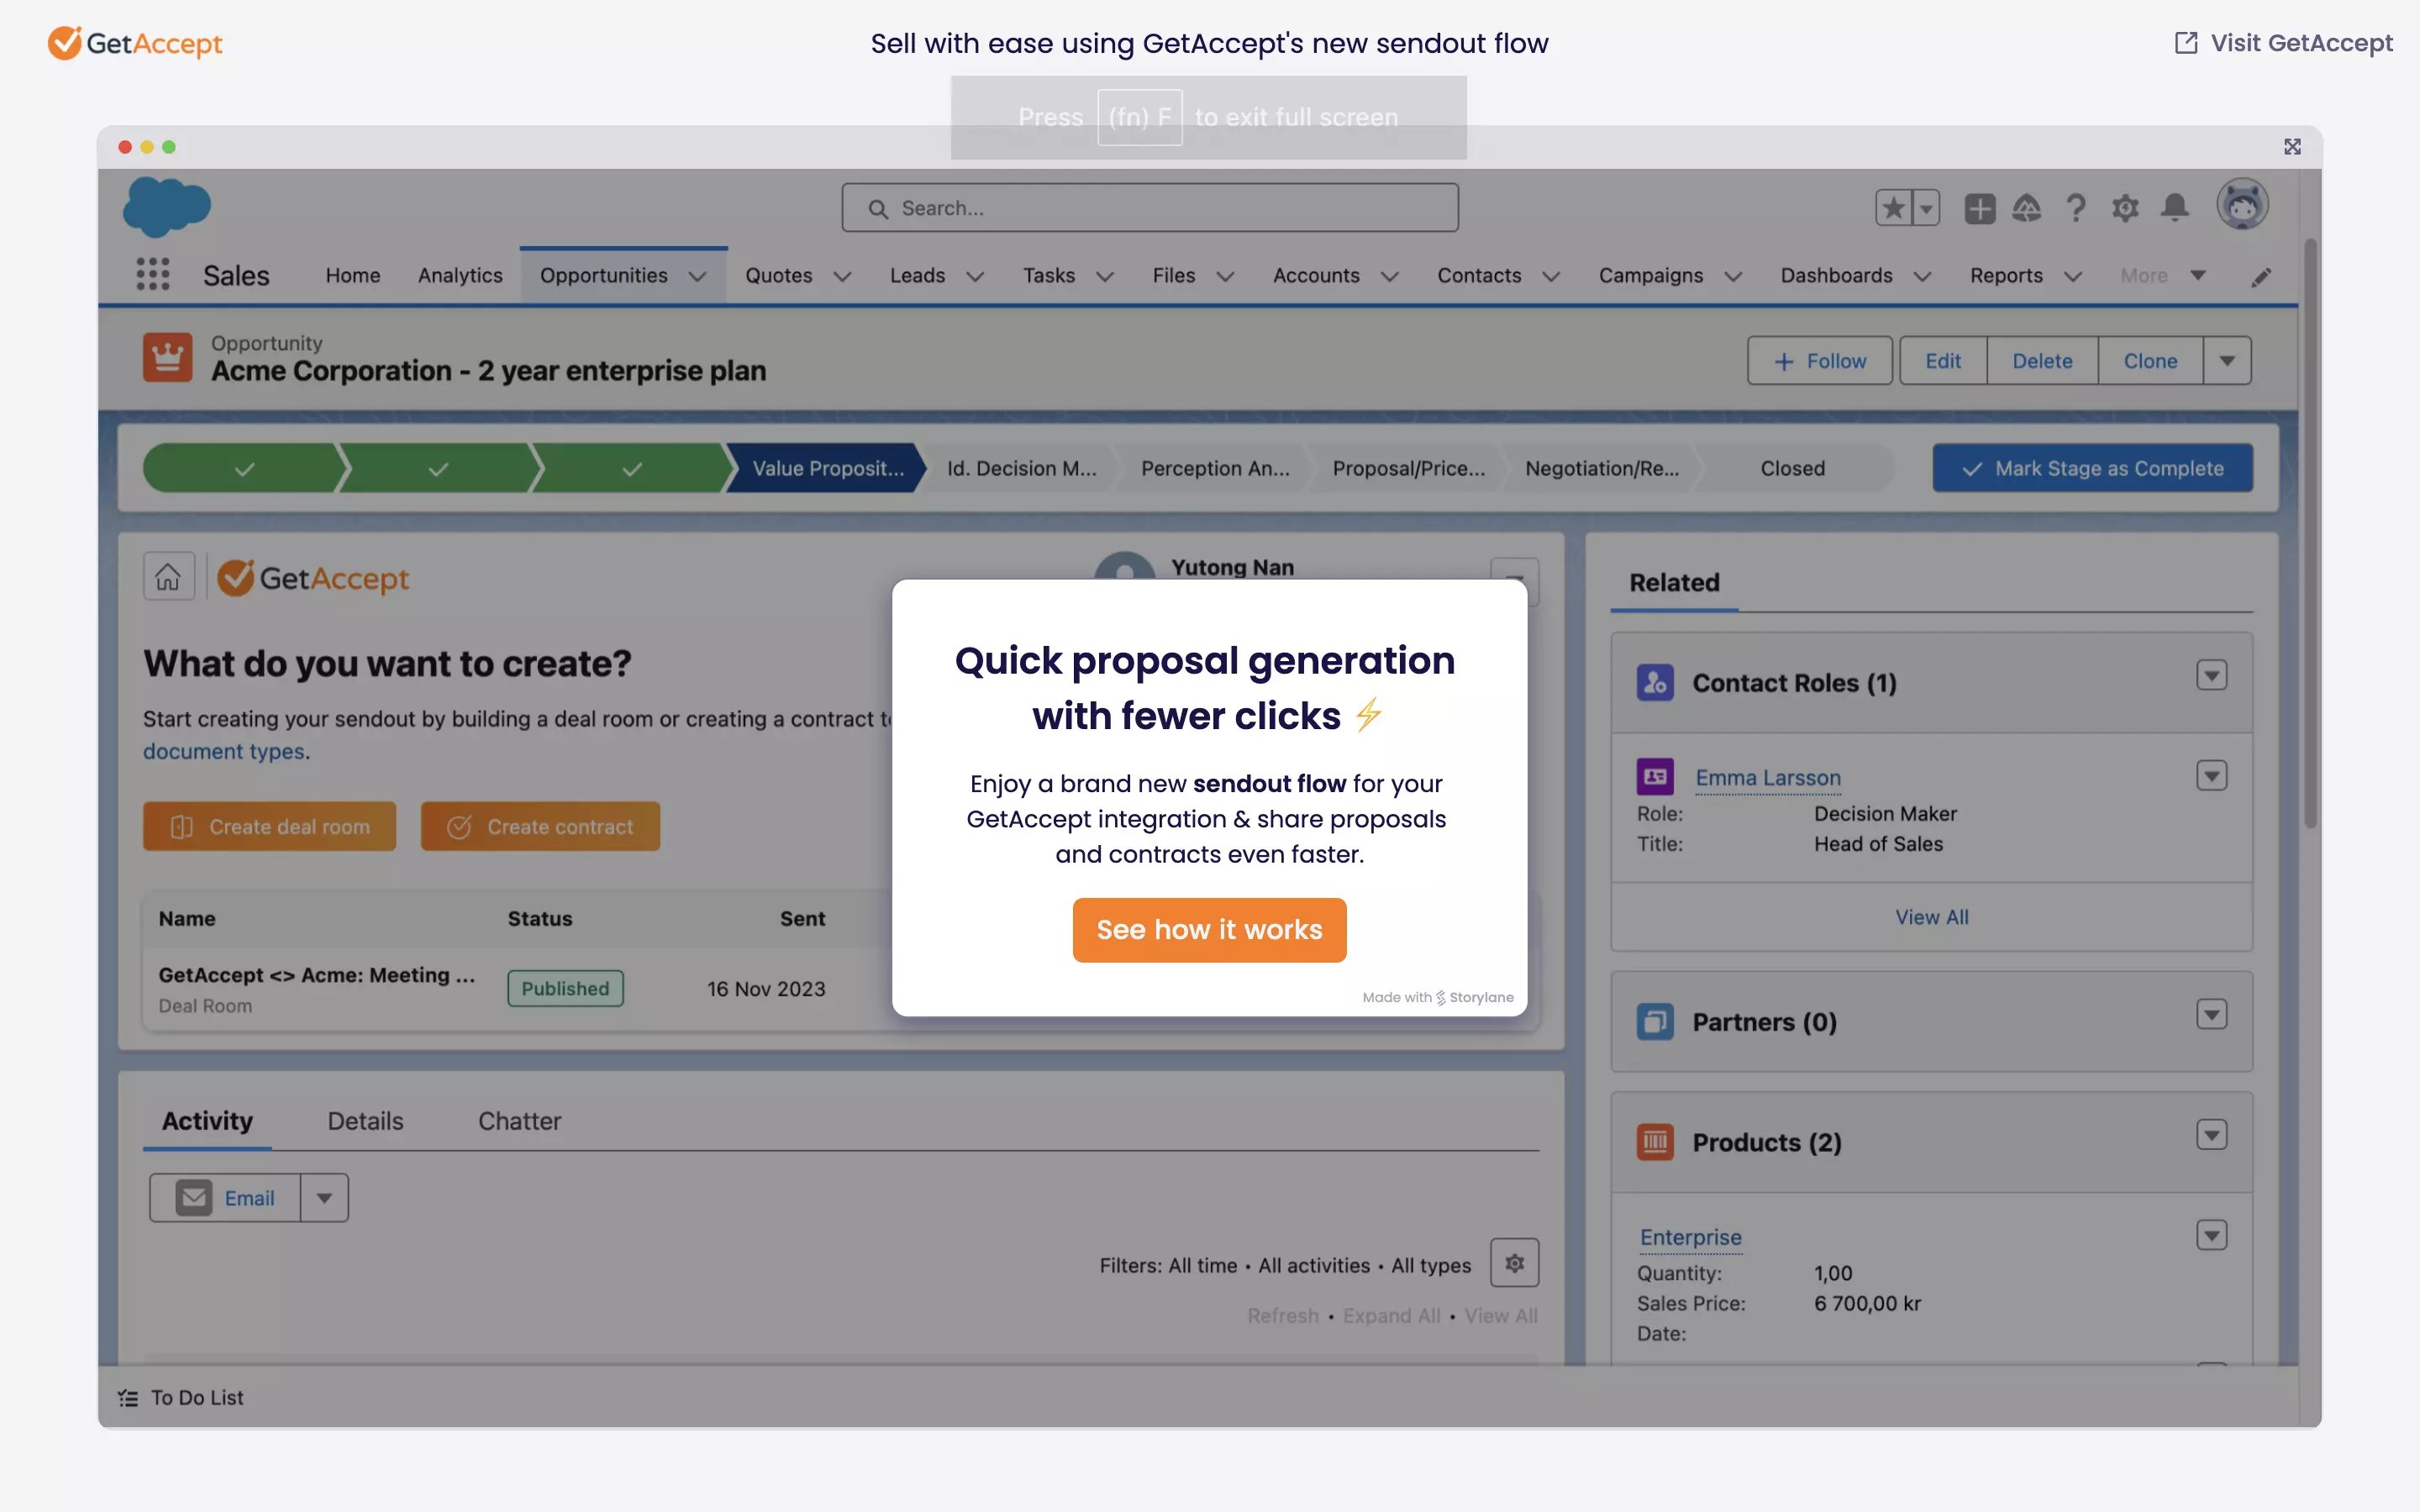The width and height of the screenshot is (2420, 1512).
Task: Select the Value Proposition stage in path
Action: pos(827,468)
